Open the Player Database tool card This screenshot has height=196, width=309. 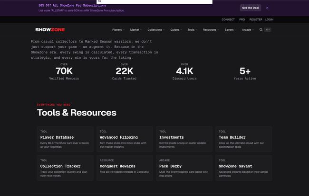pos(65,139)
